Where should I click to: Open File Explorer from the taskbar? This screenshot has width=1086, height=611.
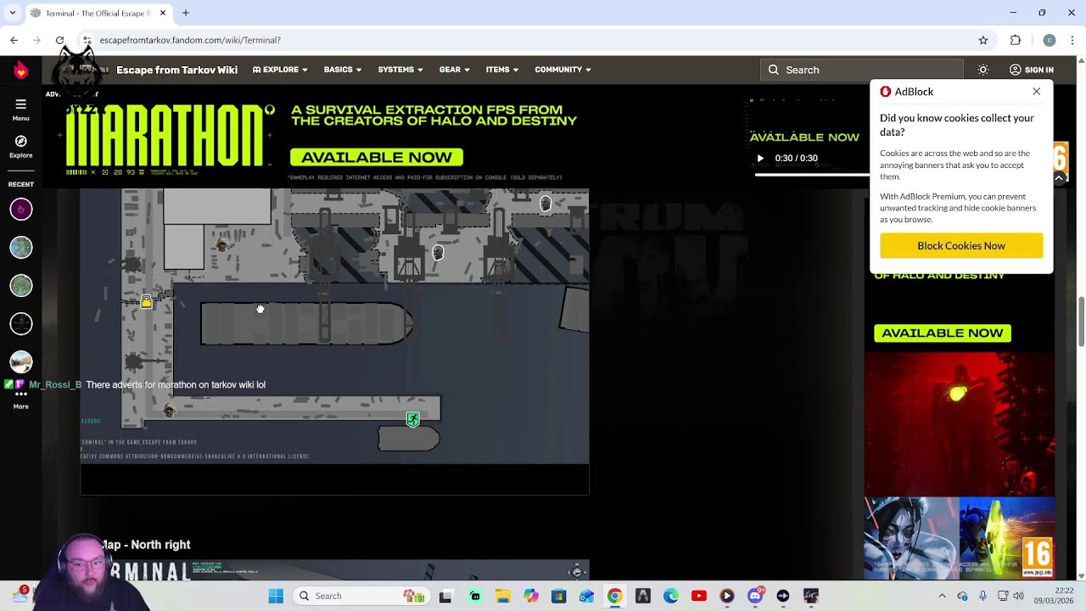[x=502, y=596]
